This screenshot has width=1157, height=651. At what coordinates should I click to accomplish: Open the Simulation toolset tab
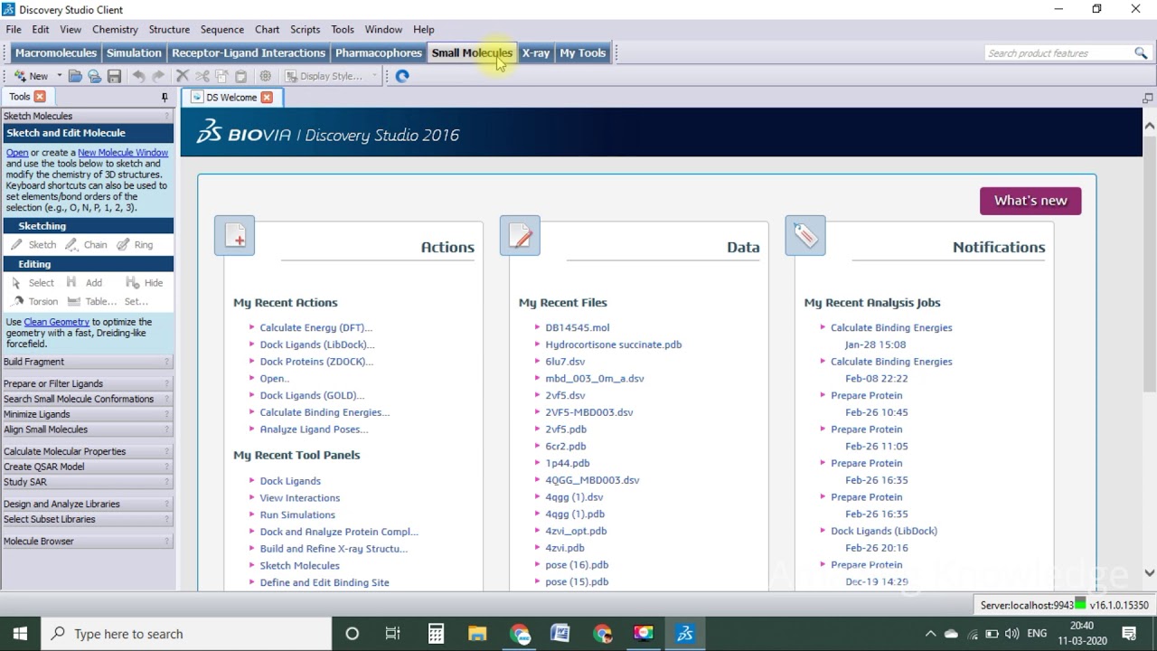(x=134, y=52)
